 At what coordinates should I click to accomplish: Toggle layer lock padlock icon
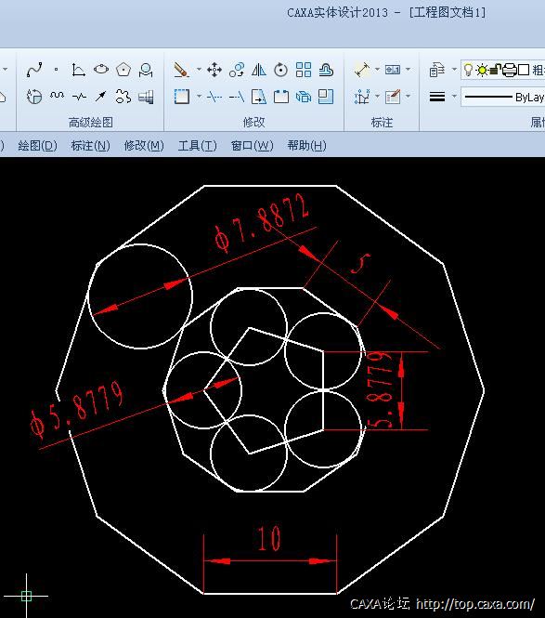click(x=496, y=70)
